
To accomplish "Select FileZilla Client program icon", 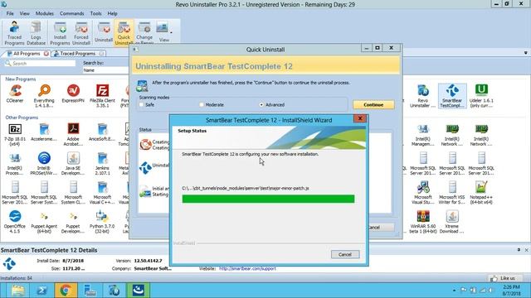I will 102,96.
